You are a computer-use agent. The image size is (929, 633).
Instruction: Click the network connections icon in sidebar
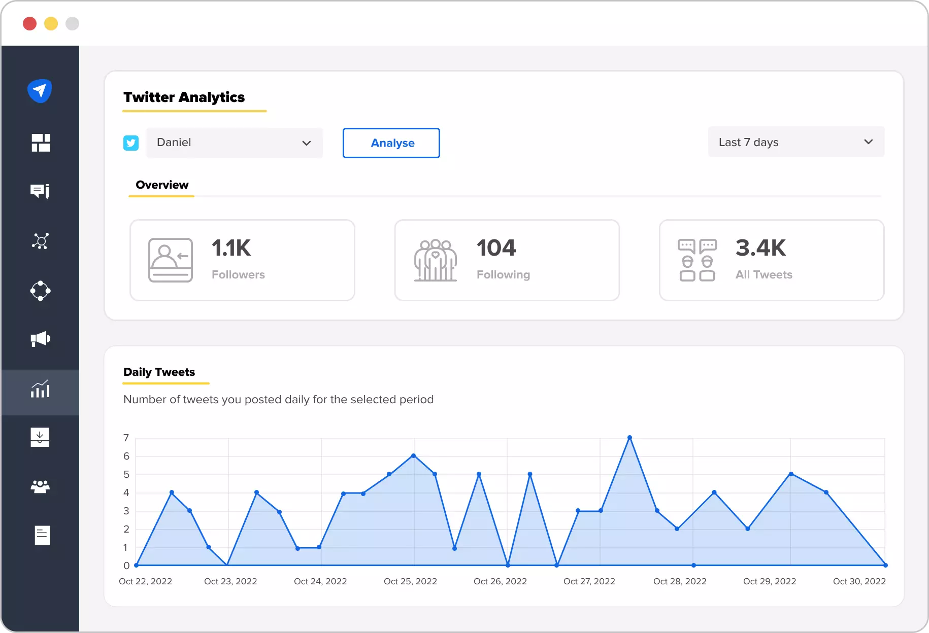coord(41,241)
